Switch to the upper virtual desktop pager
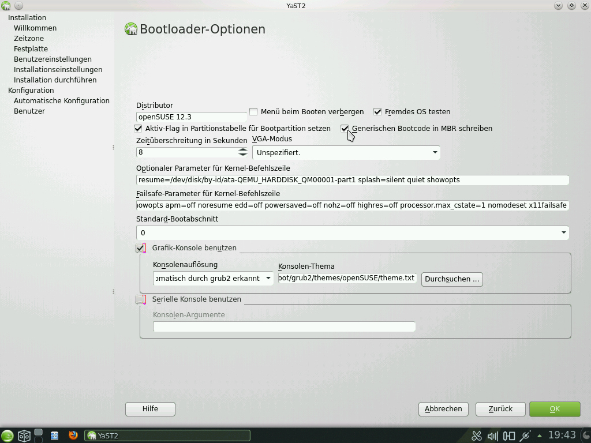This screenshot has width=591, height=443. 39,432
